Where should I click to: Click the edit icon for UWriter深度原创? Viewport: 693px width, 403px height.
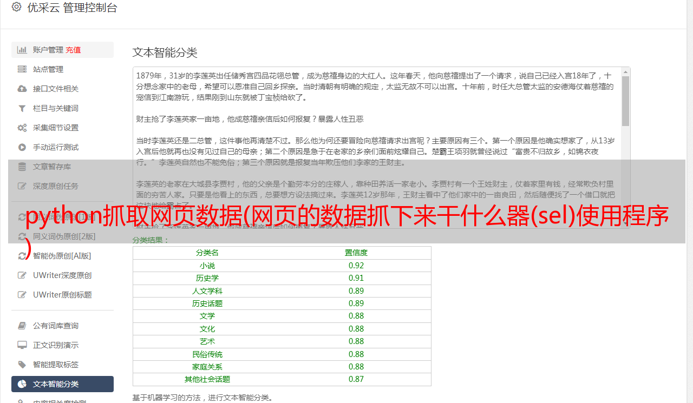[x=22, y=275]
